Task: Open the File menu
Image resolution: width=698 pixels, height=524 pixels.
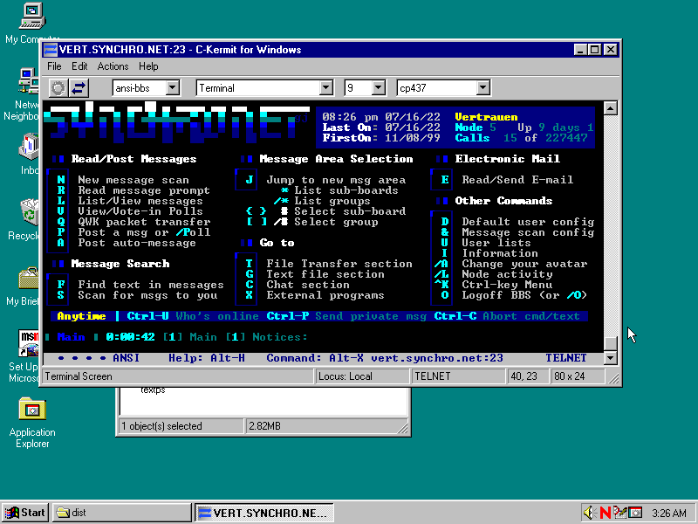Action: 54,66
